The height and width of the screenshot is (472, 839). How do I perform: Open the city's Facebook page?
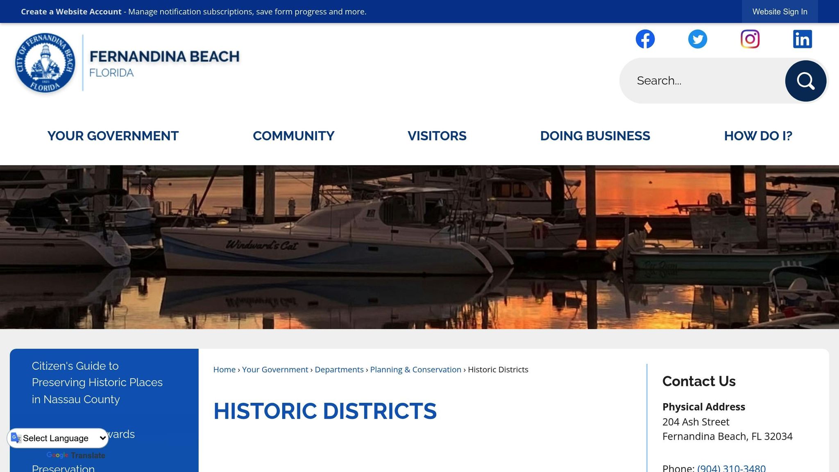(x=645, y=39)
